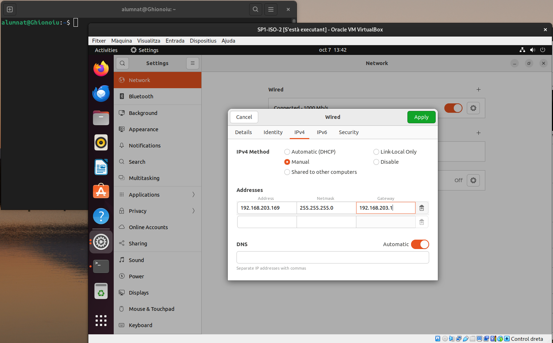Open the VirtualBox Dispositius menu
The image size is (553, 343).
[203, 41]
